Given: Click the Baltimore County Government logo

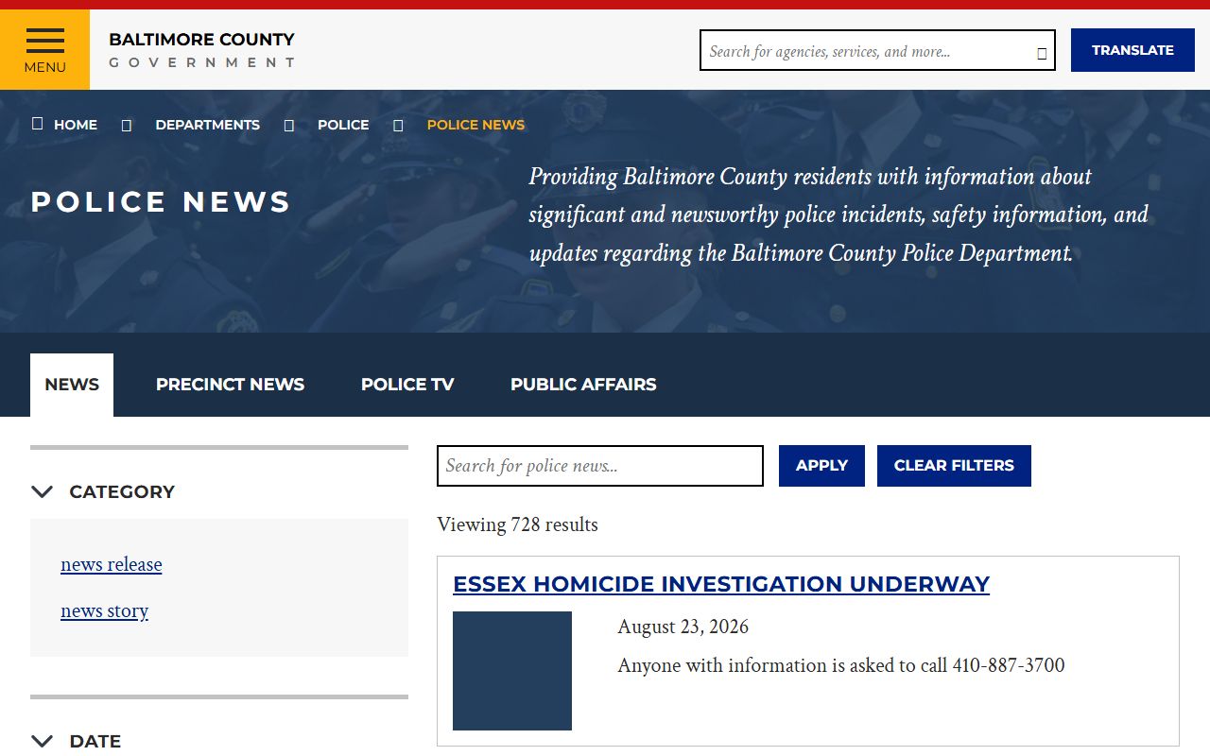Looking at the screenshot, I should click(201, 50).
